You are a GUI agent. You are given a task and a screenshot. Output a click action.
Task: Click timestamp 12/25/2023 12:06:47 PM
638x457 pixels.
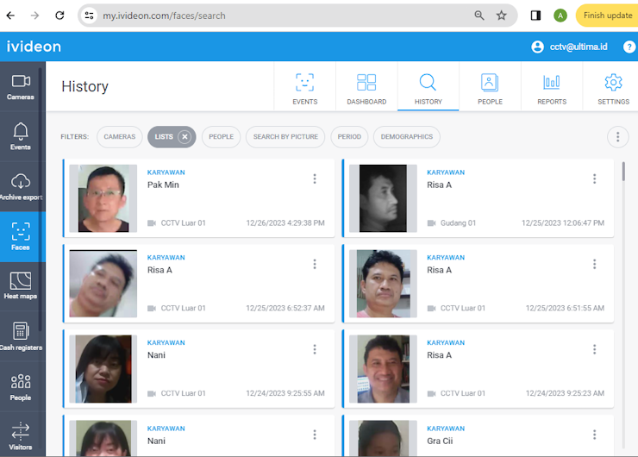(x=563, y=223)
